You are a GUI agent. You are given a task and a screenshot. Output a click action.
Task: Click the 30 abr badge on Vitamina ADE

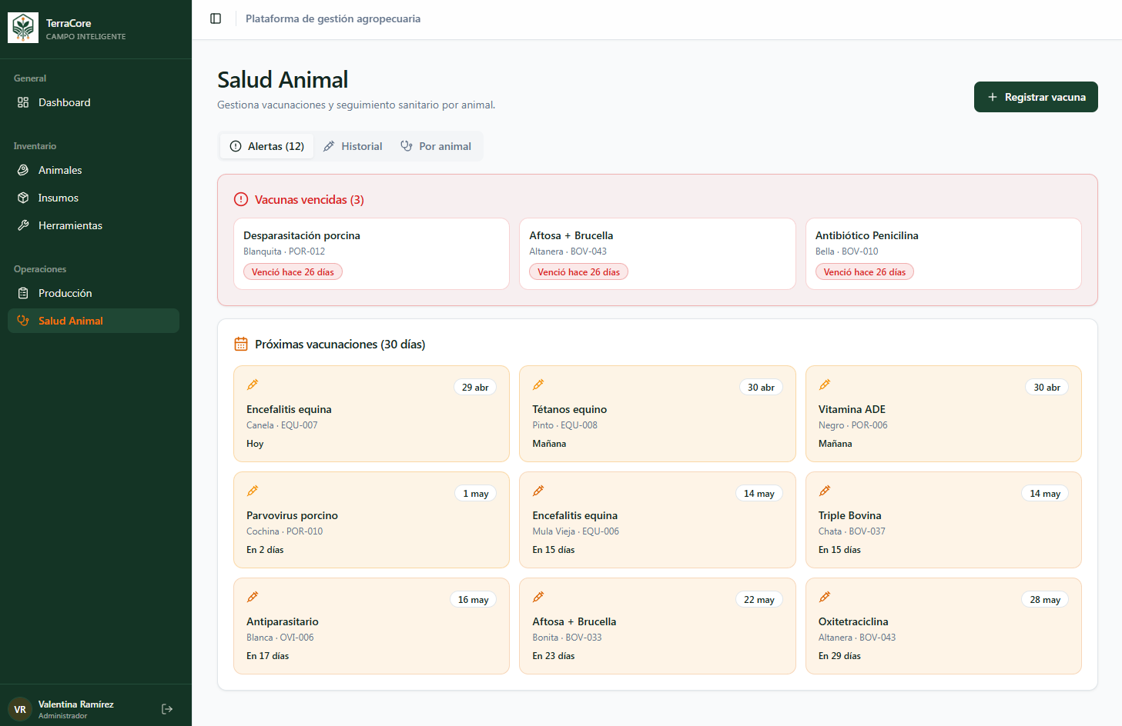pos(1047,387)
